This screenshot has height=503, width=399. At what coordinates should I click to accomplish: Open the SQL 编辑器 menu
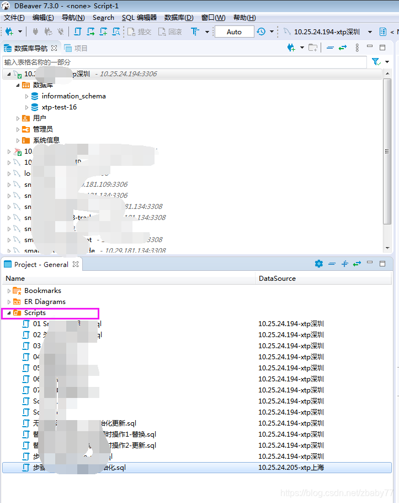coord(139,18)
